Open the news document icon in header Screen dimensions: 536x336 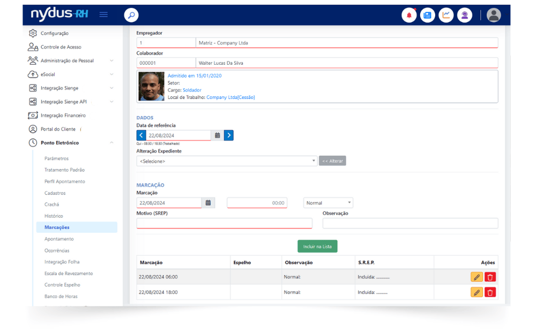[427, 15]
